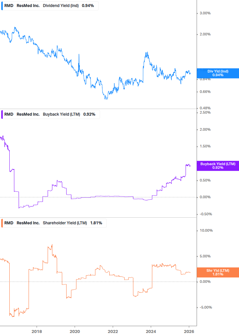Click the 0.94% value in the dividend legend
Viewport: 239px width, 336px height.
88,6
